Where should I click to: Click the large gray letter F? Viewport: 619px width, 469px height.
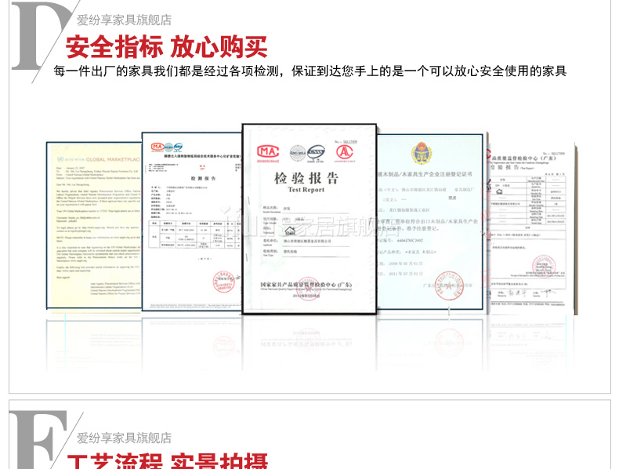click(38, 440)
